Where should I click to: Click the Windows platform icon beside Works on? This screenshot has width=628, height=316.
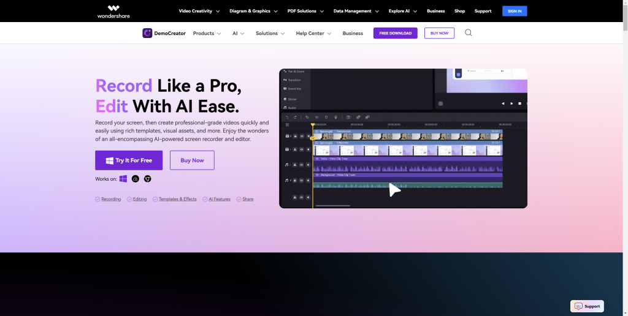point(123,179)
